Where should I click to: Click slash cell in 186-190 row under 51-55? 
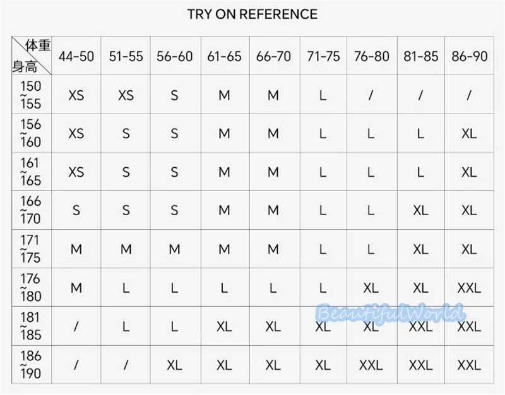pyautogui.click(x=126, y=365)
